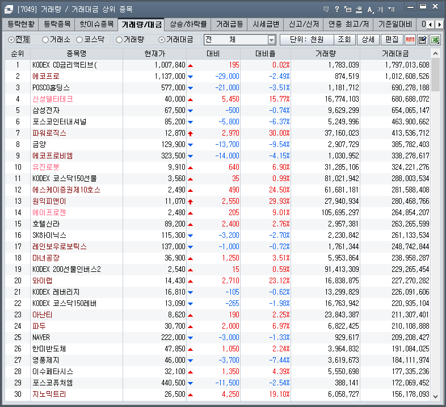Viewport: 446px width, 407px height.
Task: Open the 전체 category dropdown
Action: click(x=271, y=40)
